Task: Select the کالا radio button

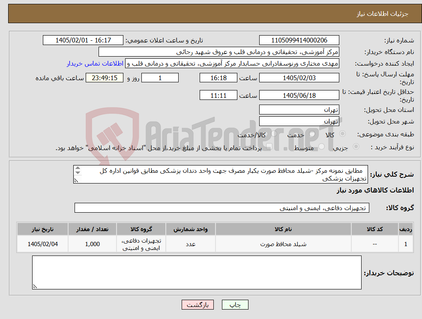Action: (343, 134)
